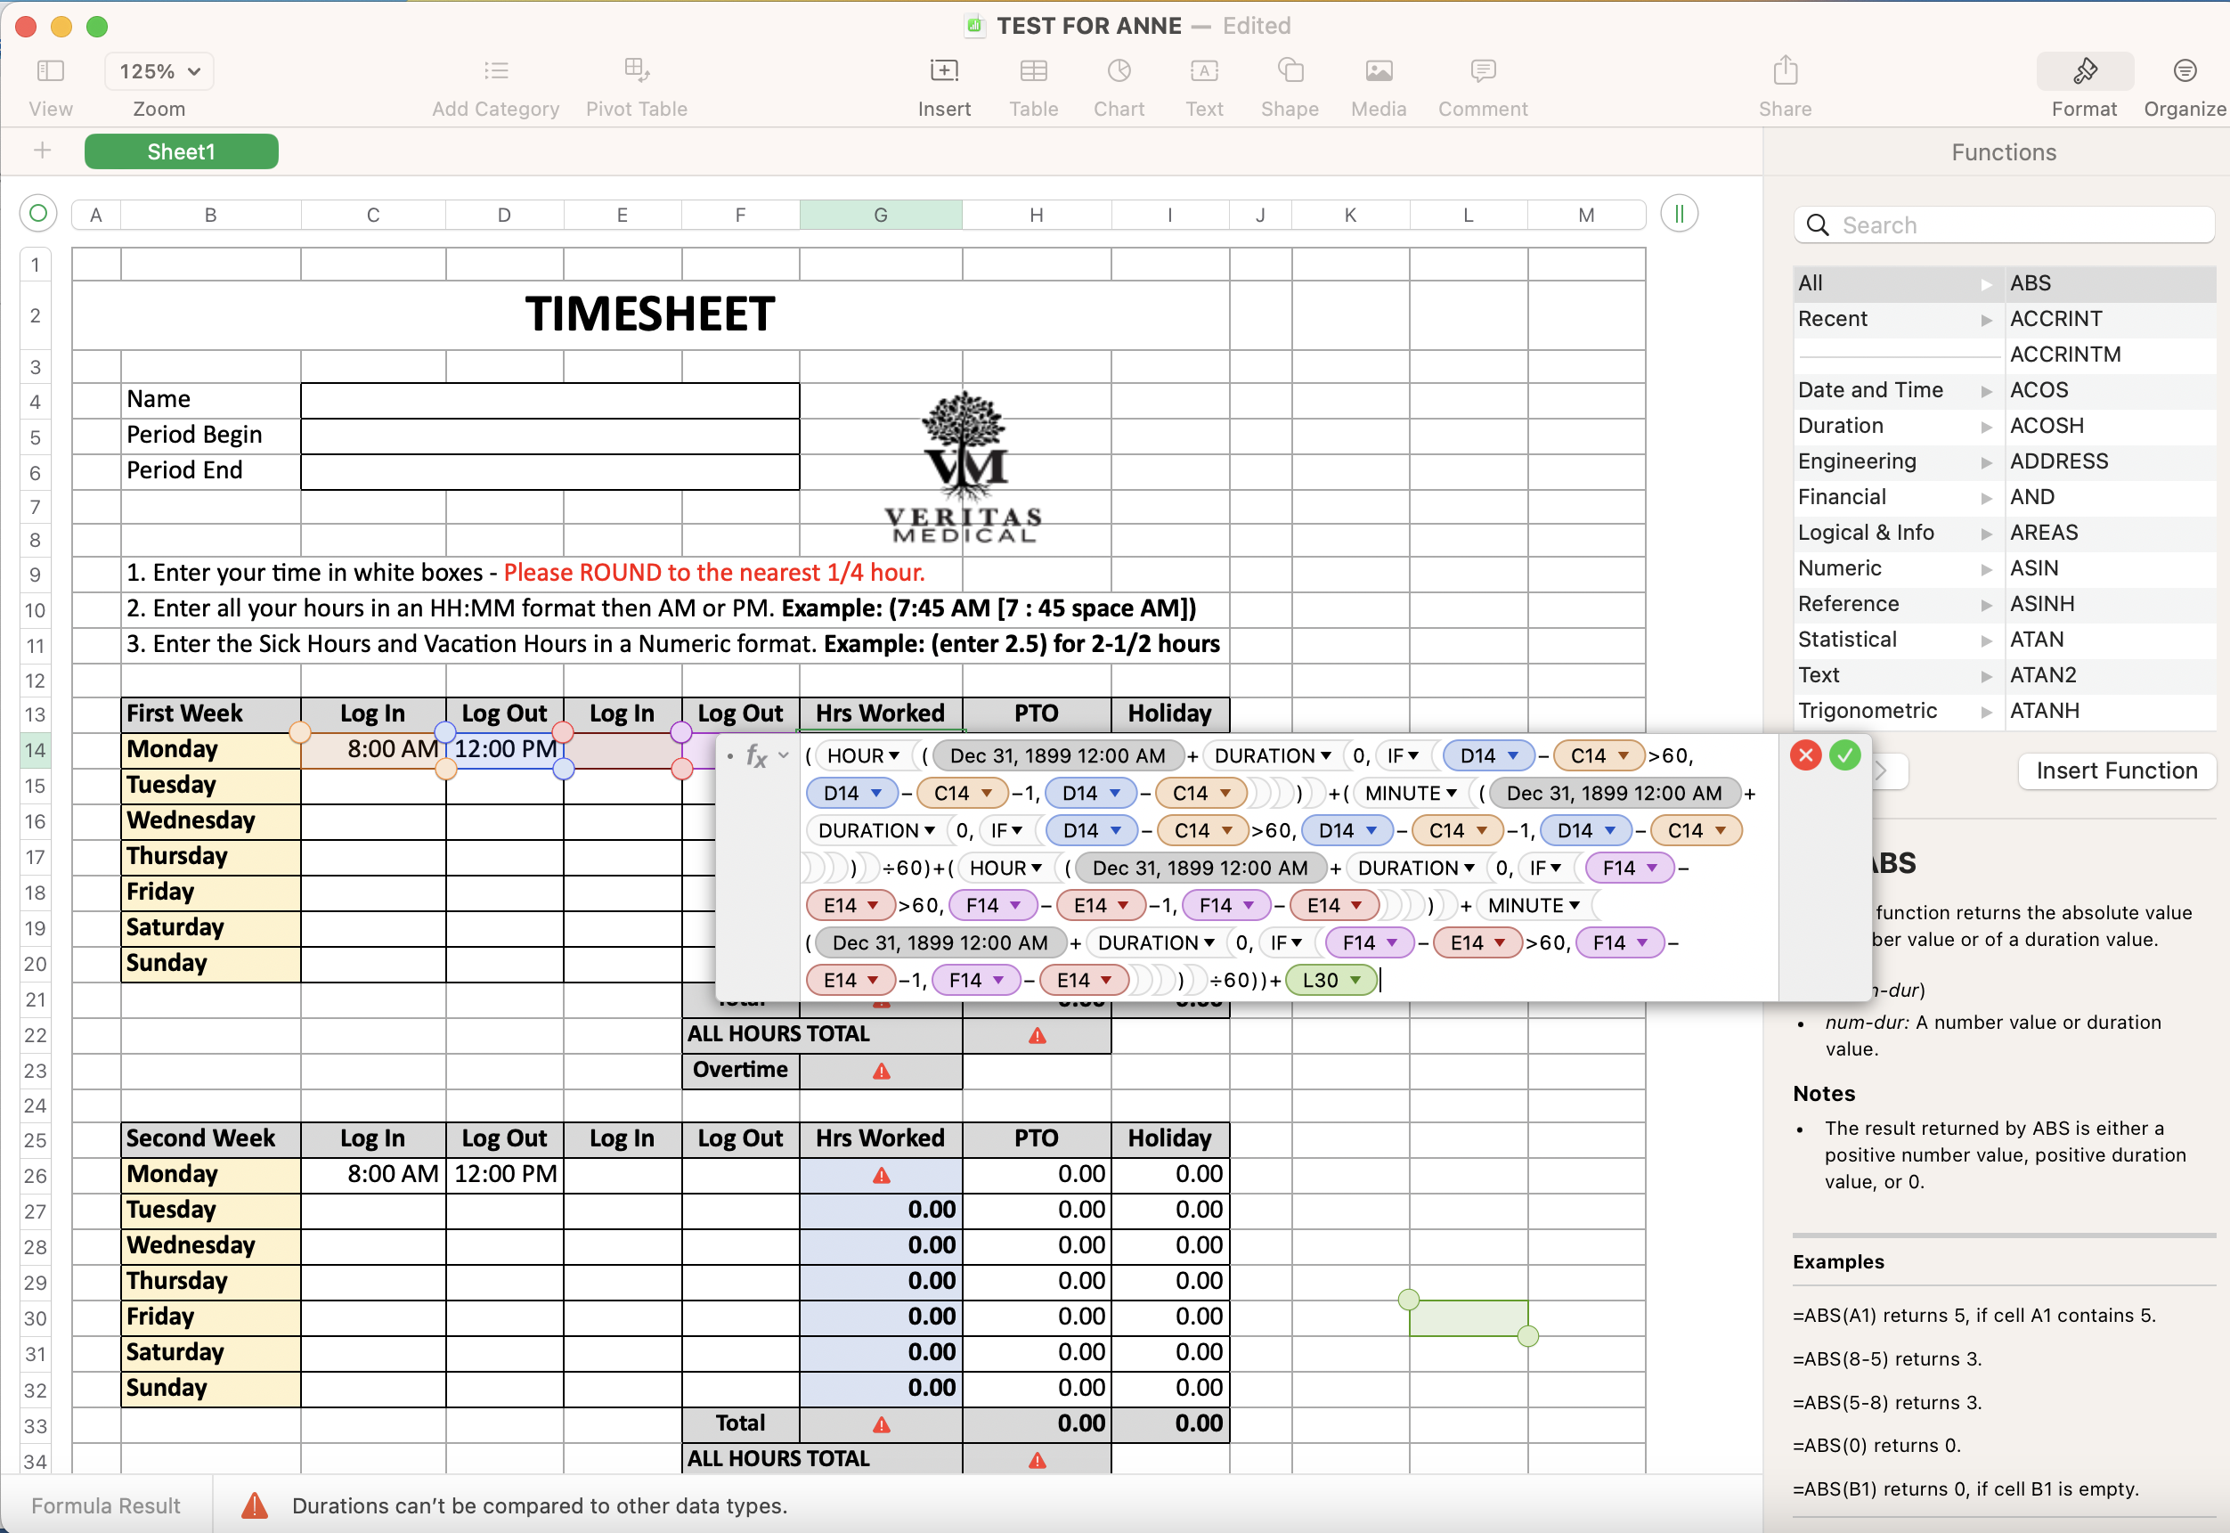This screenshot has width=2230, height=1533.
Task: Open the 125% zoom dropdown
Action: (159, 71)
